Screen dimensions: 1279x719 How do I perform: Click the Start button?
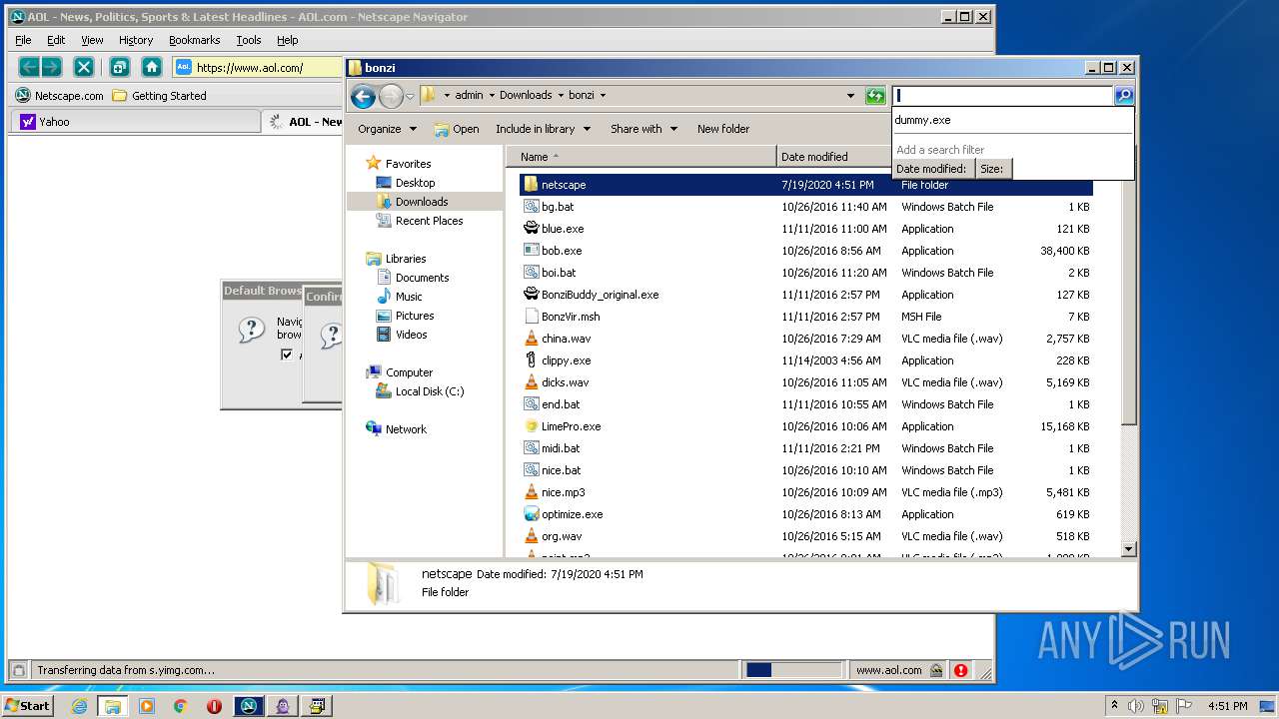pyautogui.click(x=28, y=706)
